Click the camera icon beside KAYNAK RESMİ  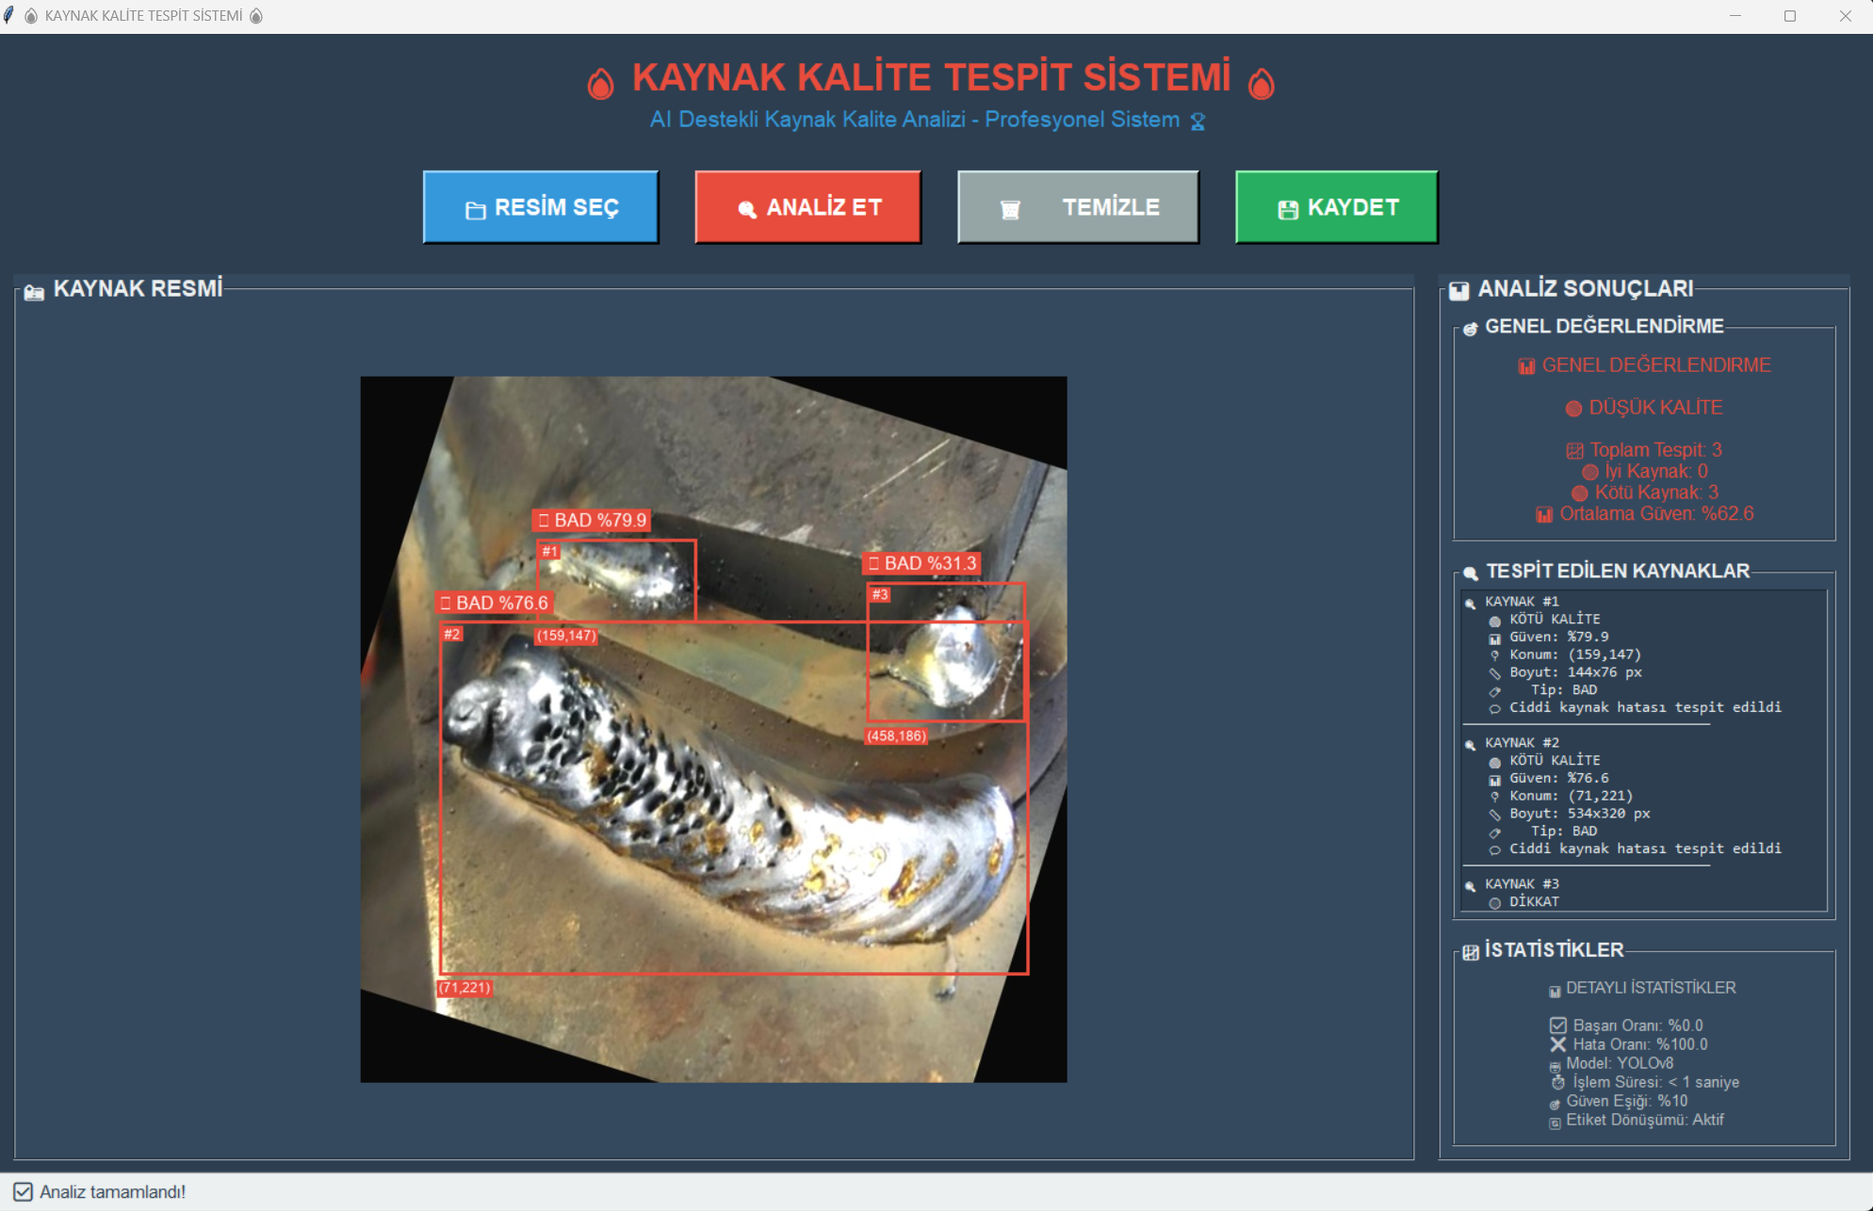coord(34,292)
